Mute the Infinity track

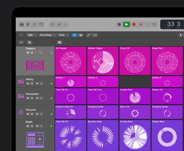click(28, 84)
